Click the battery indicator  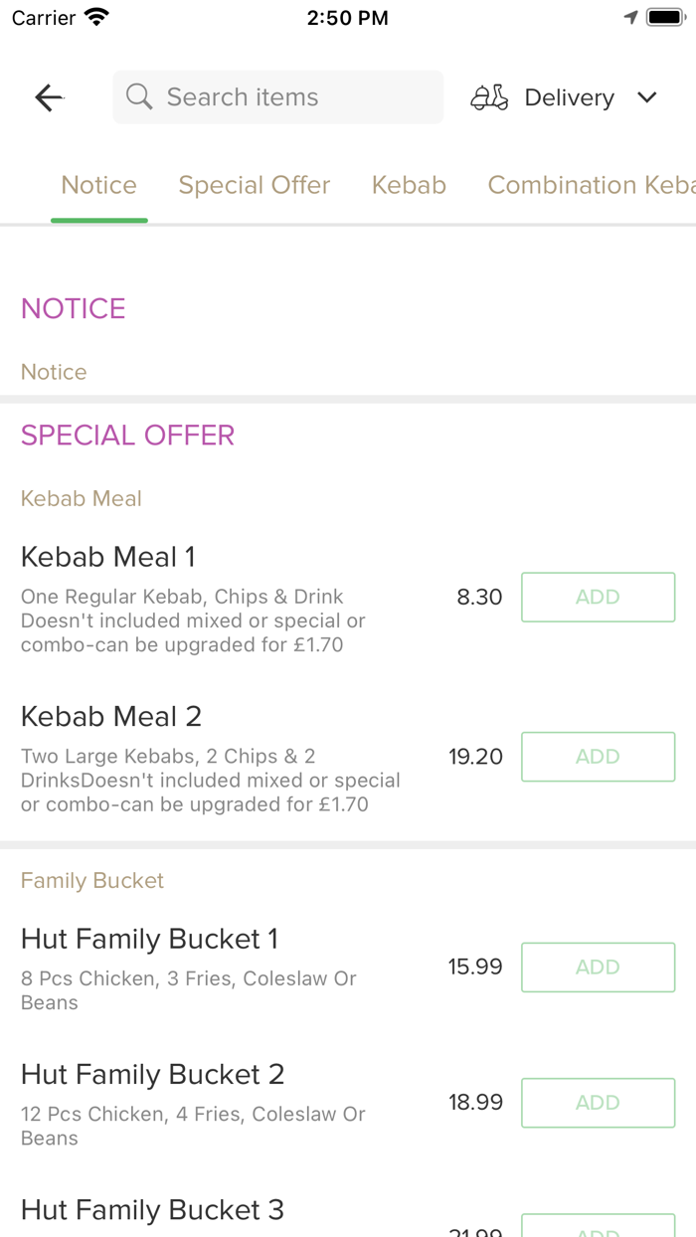click(663, 16)
